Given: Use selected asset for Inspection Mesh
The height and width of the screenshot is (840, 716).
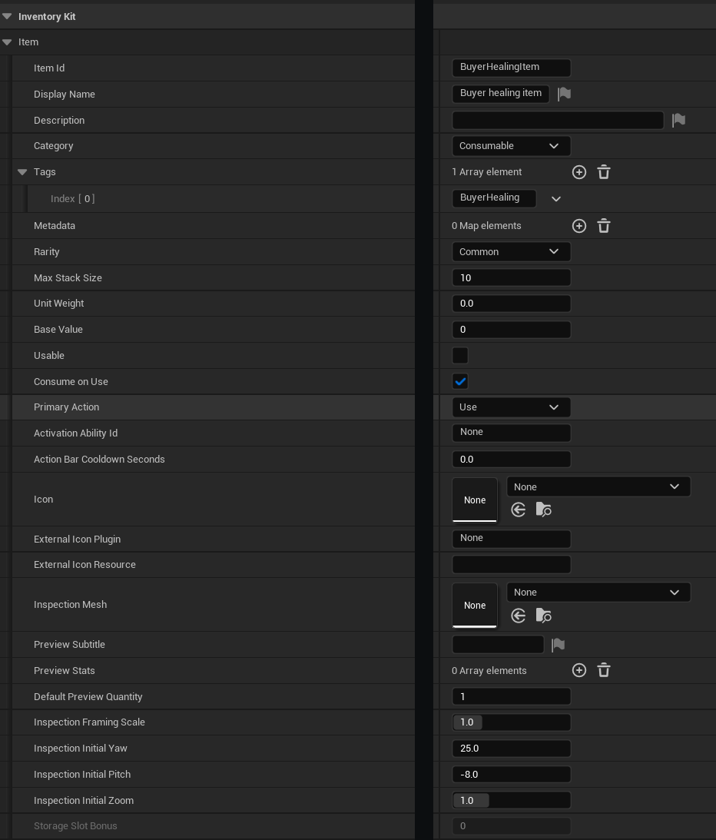Looking at the screenshot, I should pyautogui.click(x=518, y=616).
